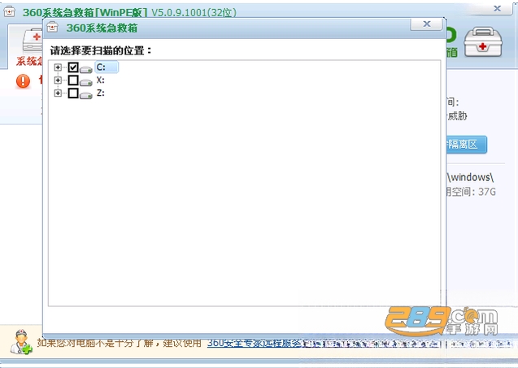Viewport: 518px width, 368px height.
Task: Select the X: drive label
Action: point(101,80)
